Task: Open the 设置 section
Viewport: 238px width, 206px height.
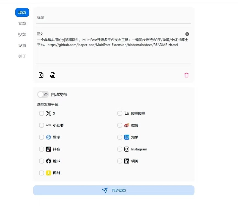Action: click(22, 45)
